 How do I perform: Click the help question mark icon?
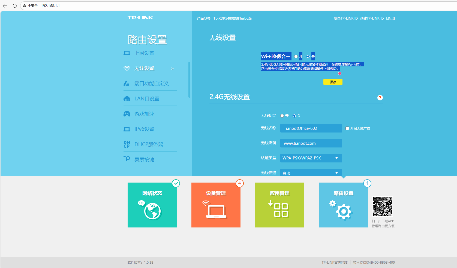pyautogui.click(x=380, y=98)
